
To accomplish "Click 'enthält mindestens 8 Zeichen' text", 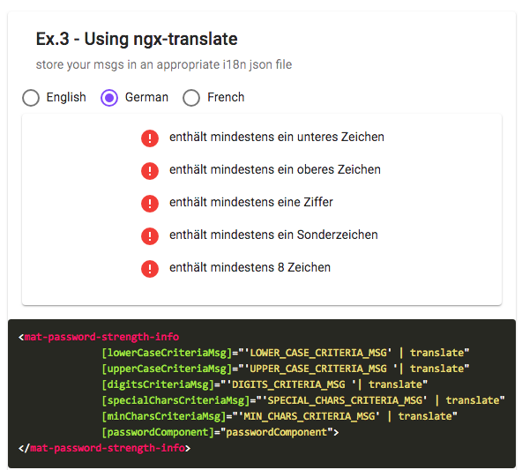I will [x=250, y=267].
